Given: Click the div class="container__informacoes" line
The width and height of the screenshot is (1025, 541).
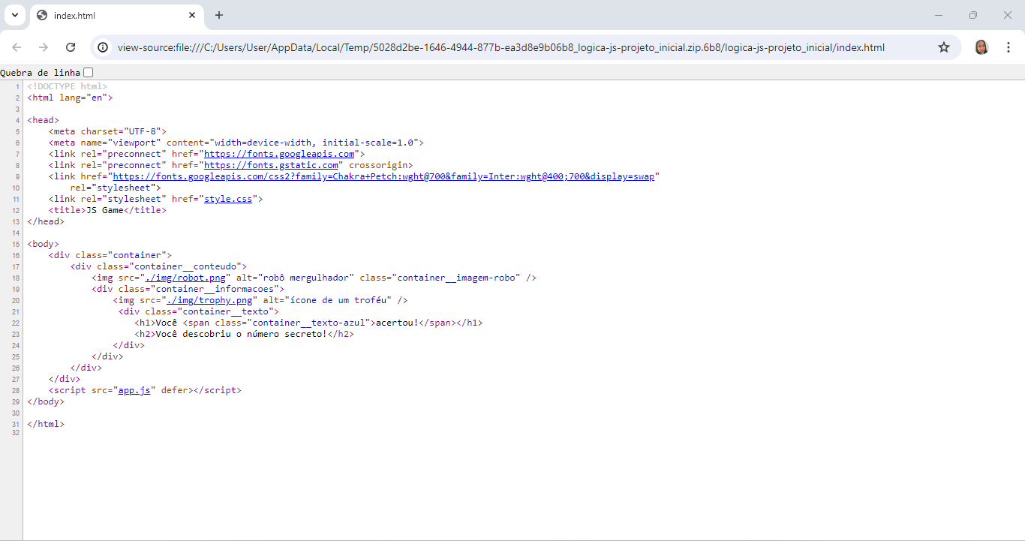Looking at the screenshot, I should (188, 289).
